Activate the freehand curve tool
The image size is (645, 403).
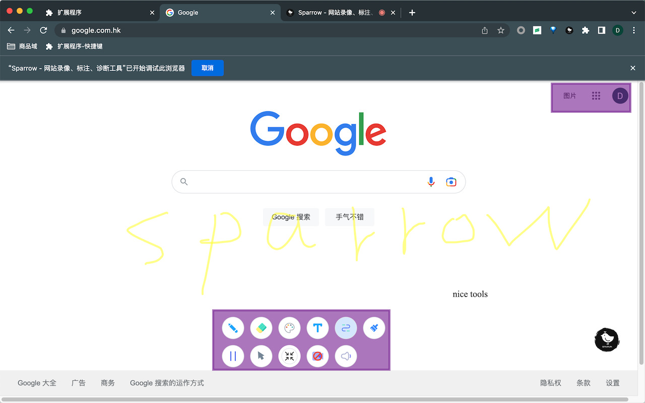[346, 327]
